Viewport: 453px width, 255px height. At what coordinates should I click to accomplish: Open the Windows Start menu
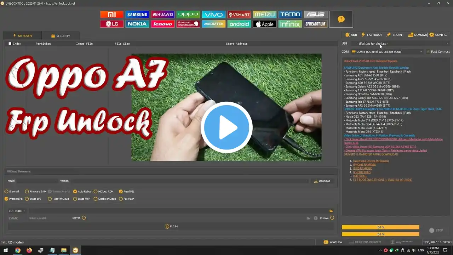click(x=6, y=250)
